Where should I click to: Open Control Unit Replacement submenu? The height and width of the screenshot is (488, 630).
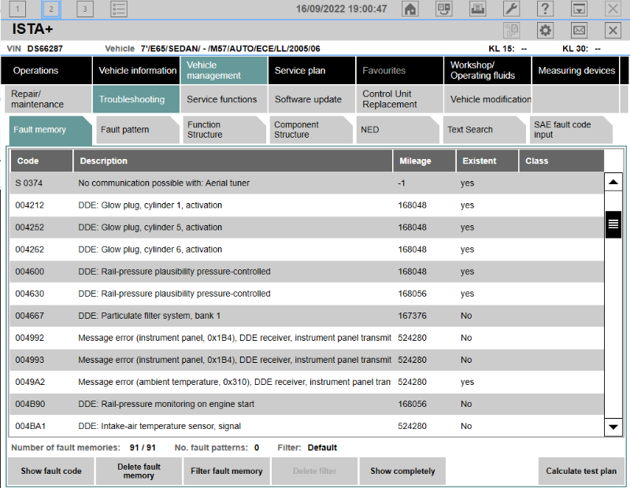(x=400, y=99)
